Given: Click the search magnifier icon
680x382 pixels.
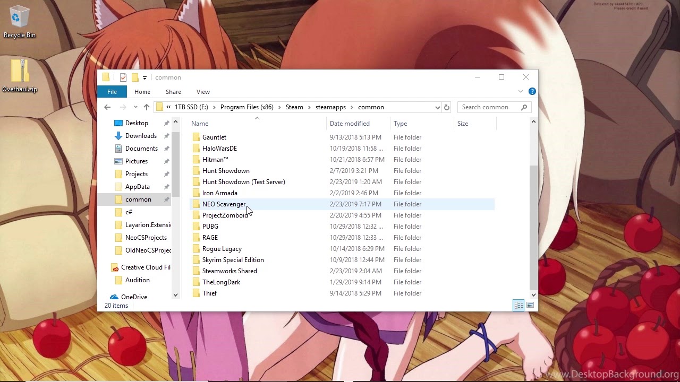Looking at the screenshot, I should [x=524, y=107].
